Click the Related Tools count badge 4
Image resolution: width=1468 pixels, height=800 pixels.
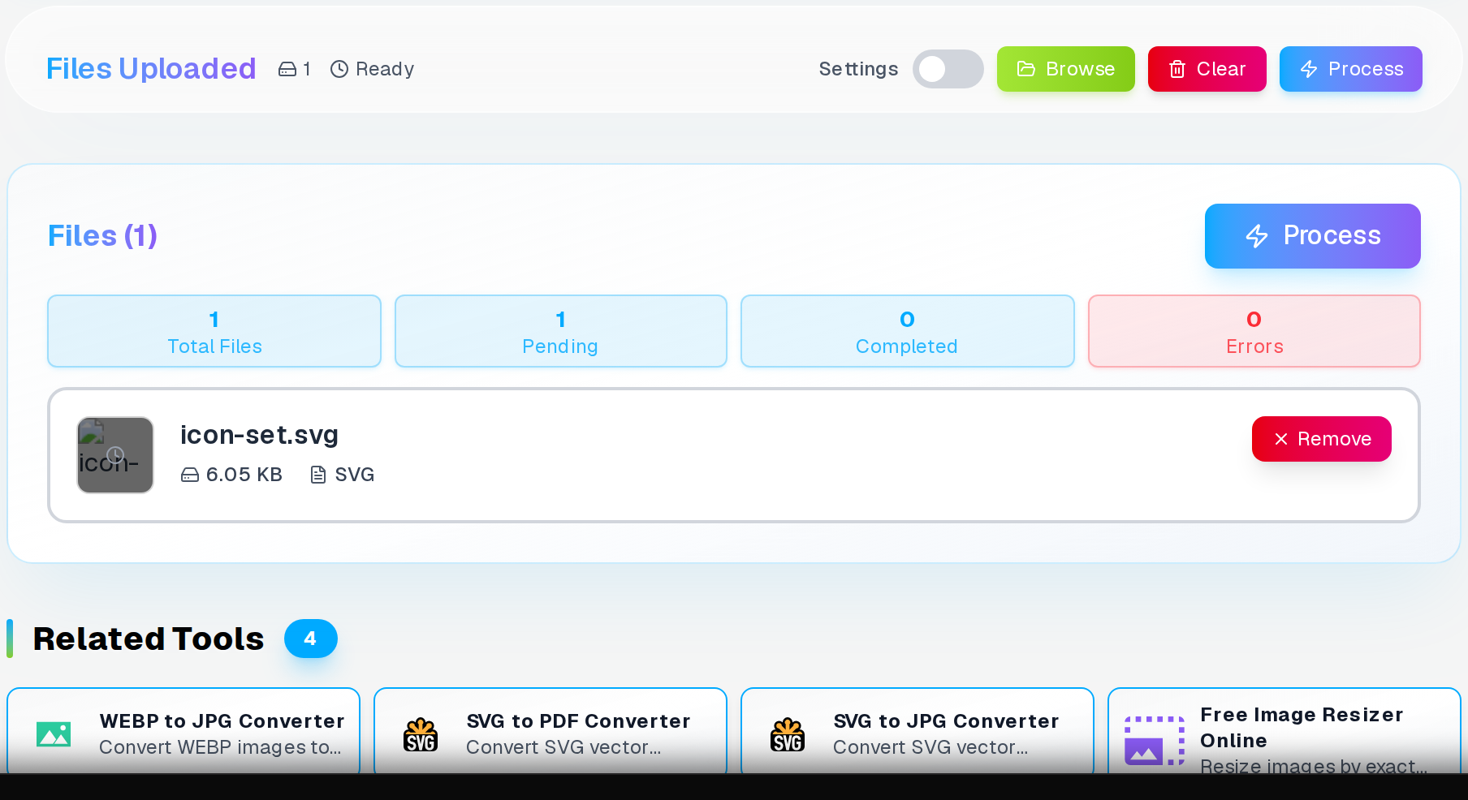[310, 639]
